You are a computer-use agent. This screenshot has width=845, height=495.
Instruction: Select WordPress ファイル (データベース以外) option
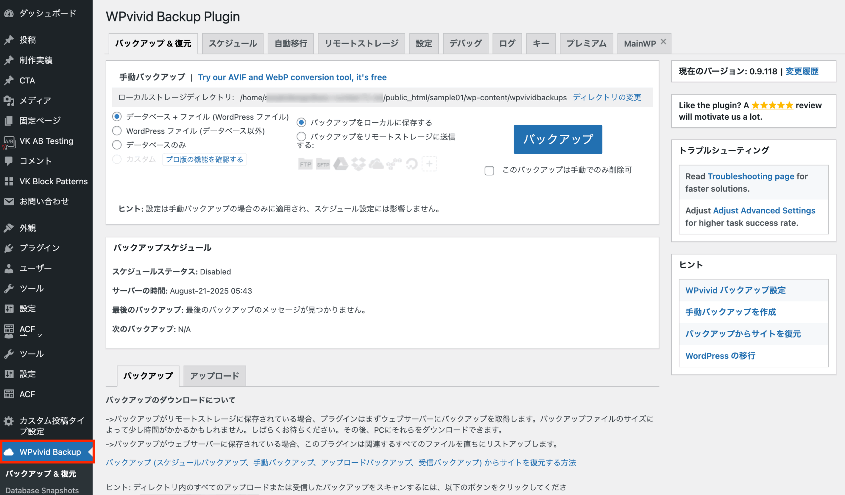tap(117, 131)
